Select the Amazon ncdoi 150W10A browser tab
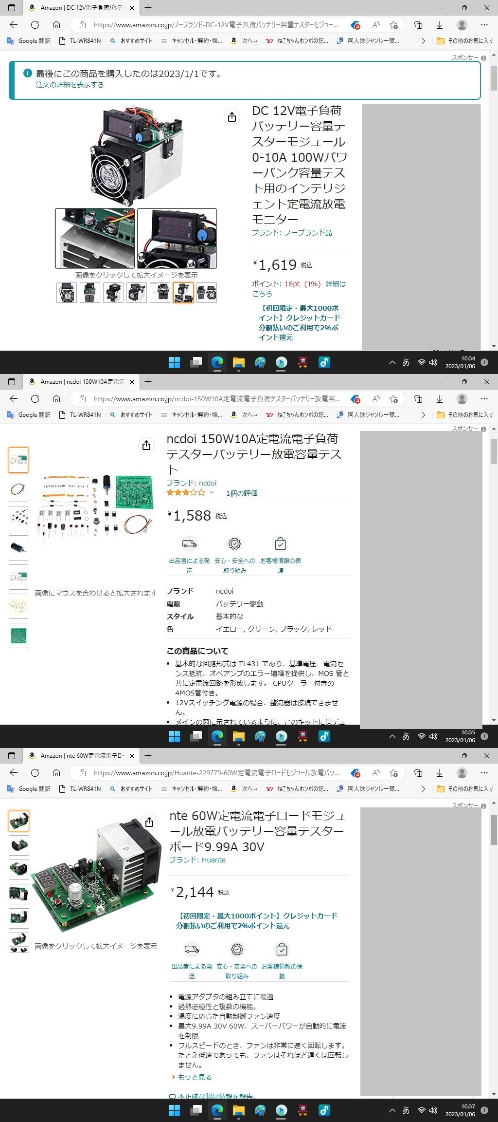498x1122 pixels. coord(82,382)
